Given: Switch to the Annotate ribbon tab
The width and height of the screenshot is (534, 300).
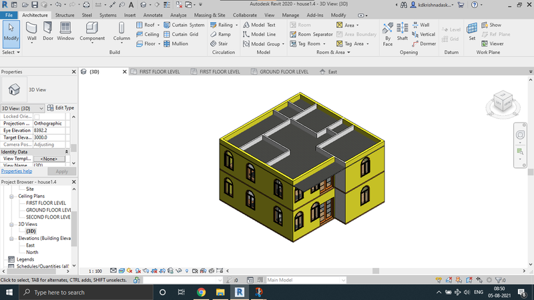Looking at the screenshot, I should click(153, 15).
